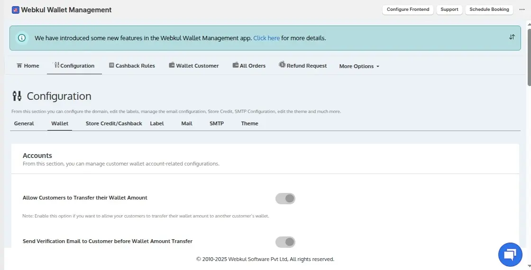Open the Refund Request tab
The width and height of the screenshot is (531, 270).
click(x=303, y=66)
